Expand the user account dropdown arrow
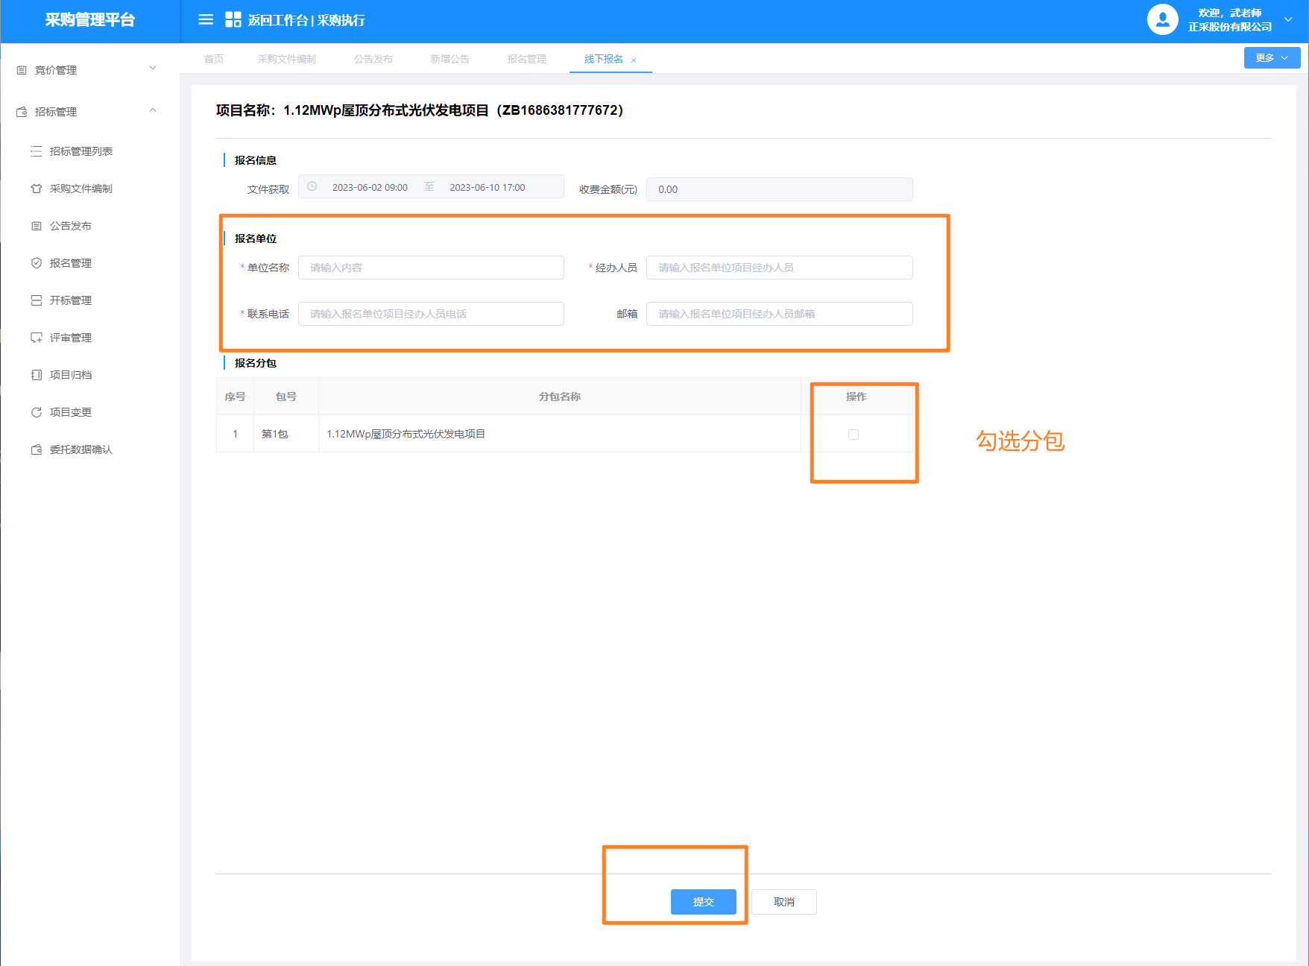 coord(1288,20)
